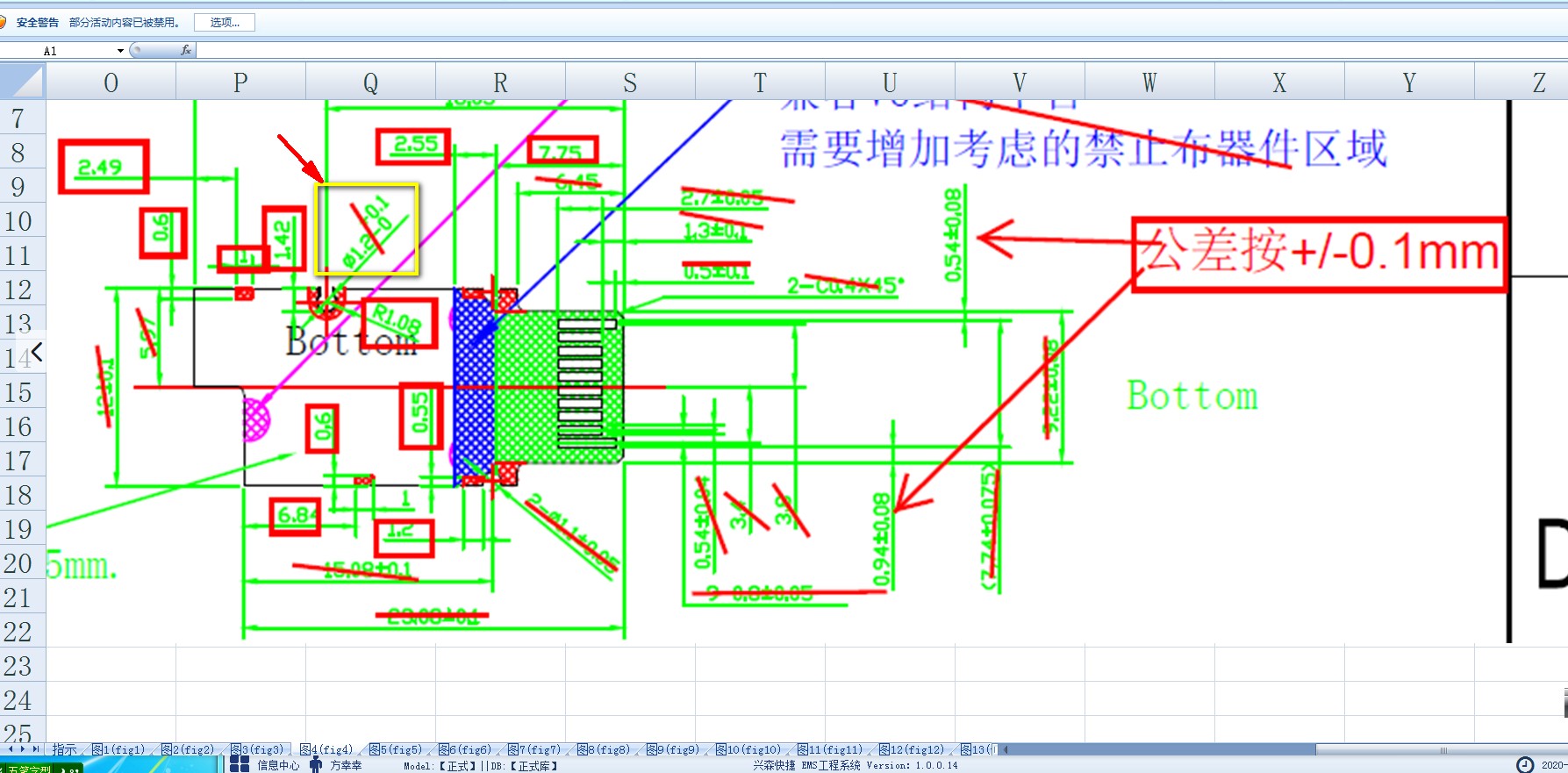Click the 6.84 dimension label
This screenshot has width=1568, height=773.
click(296, 515)
